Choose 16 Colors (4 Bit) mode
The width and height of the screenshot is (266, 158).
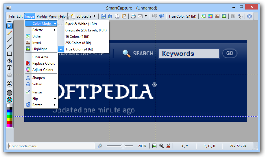click(84, 37)
